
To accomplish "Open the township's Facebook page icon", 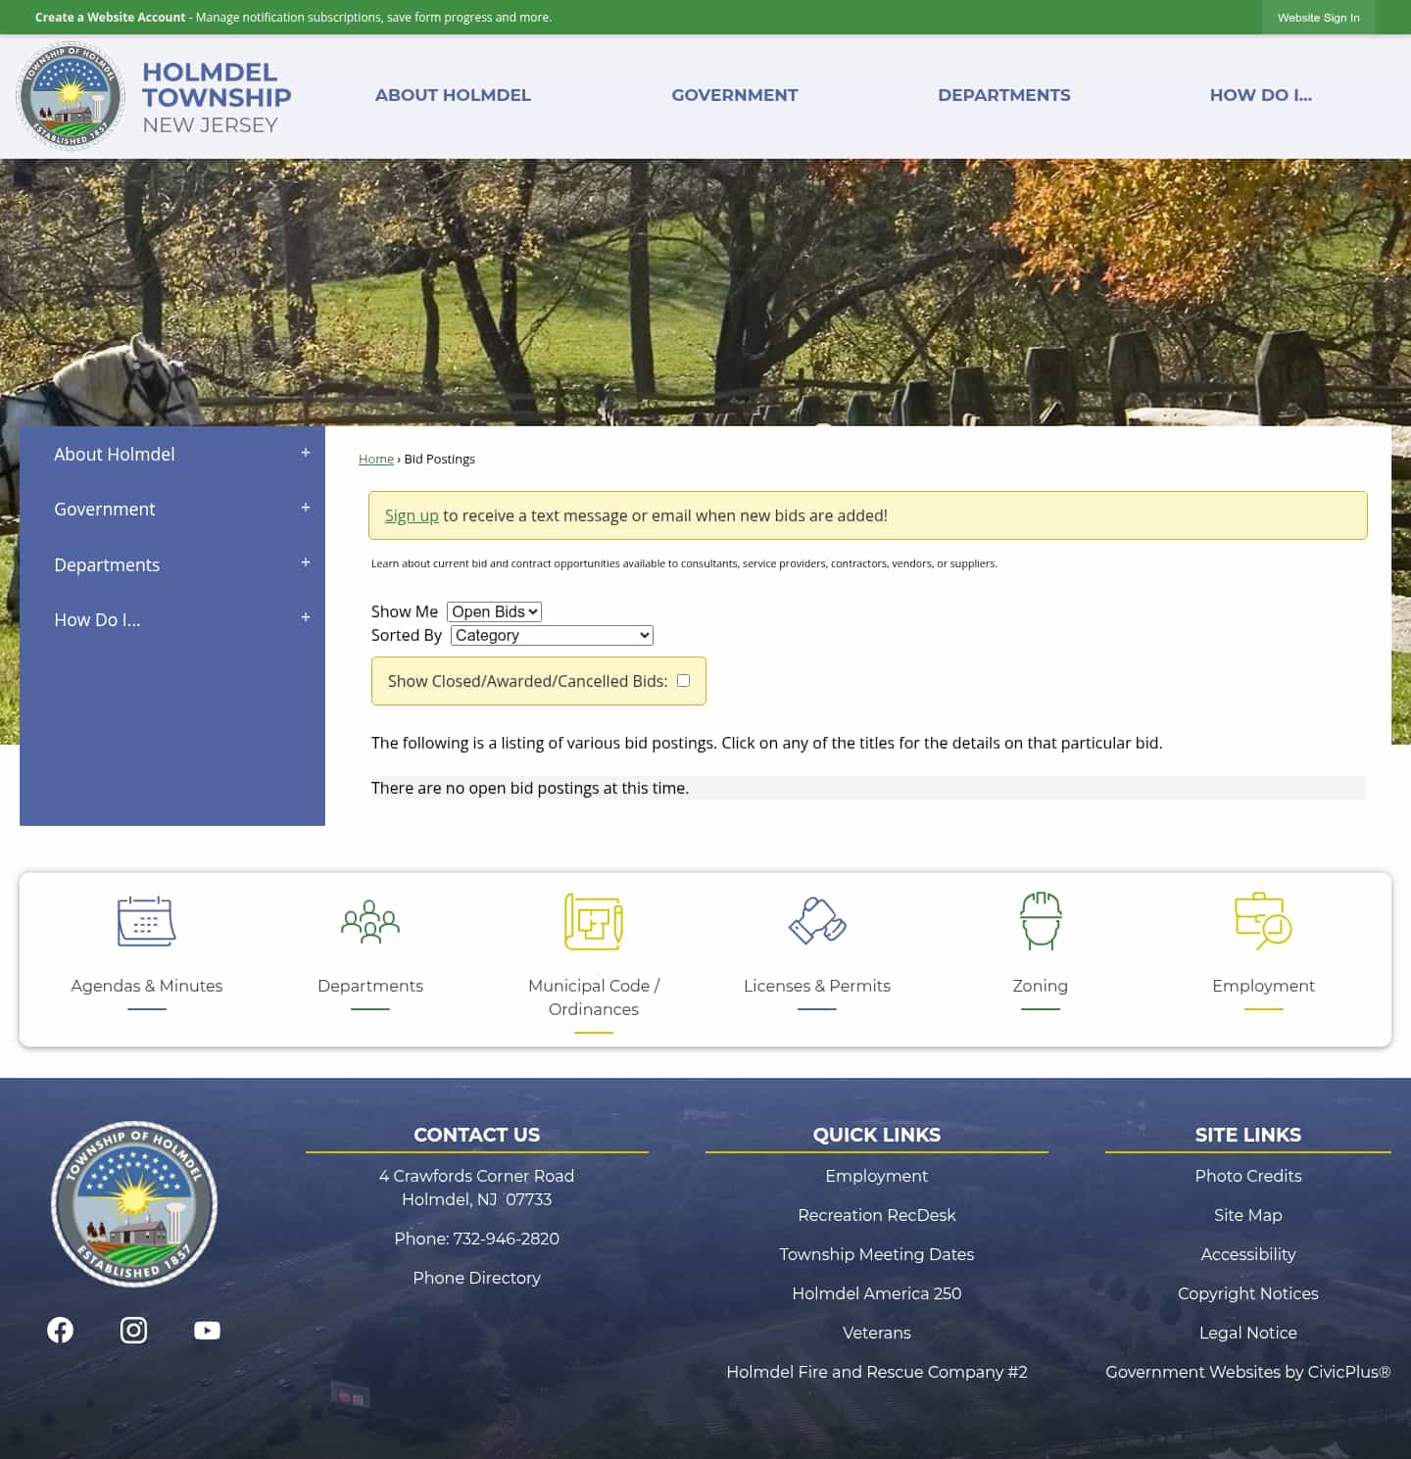I will coord(60,1330).
